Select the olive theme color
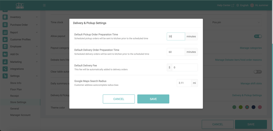The height and width of the screenshot is (131, 273). pyautogui.click(x=241, y=107)
